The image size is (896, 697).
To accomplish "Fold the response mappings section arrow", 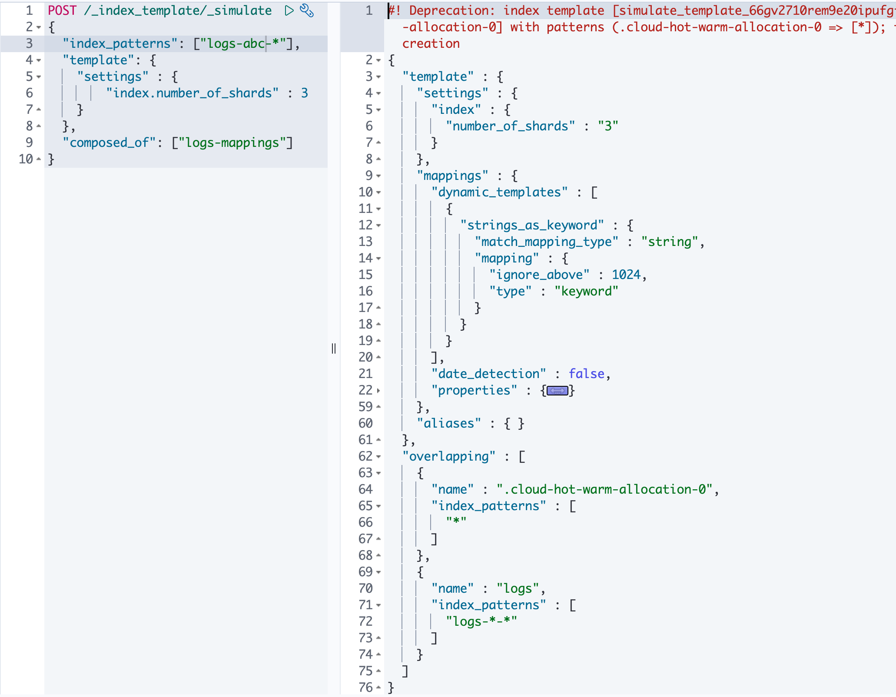I will 378,176.
